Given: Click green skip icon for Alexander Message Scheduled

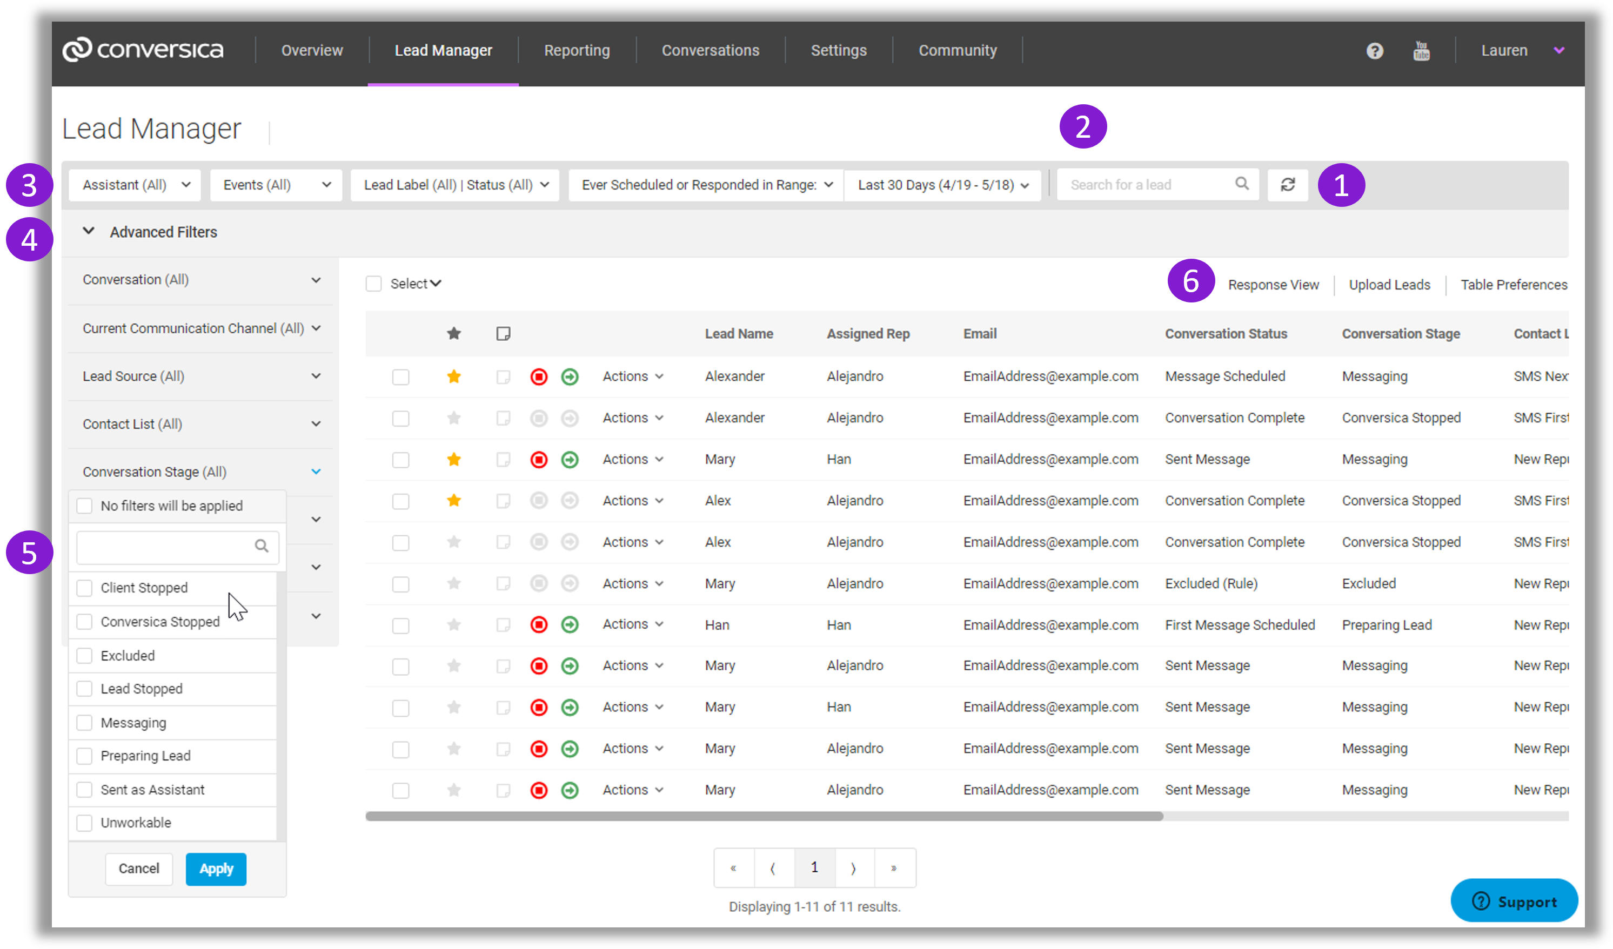Looking at the screenshot, I should (x=570, y=377).
